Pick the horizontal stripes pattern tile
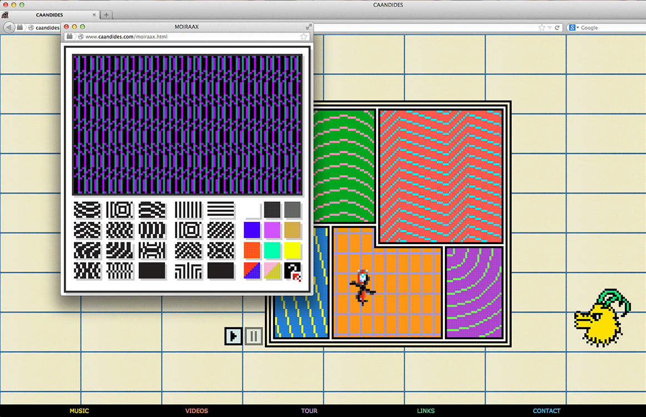646x417 pixels. click(221, 210)
